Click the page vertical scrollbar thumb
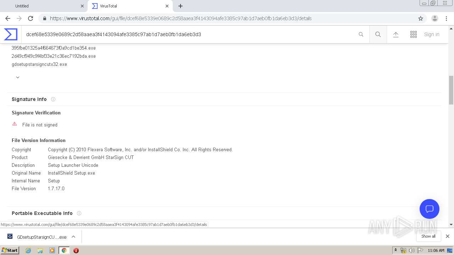 (x=451, y=90)
